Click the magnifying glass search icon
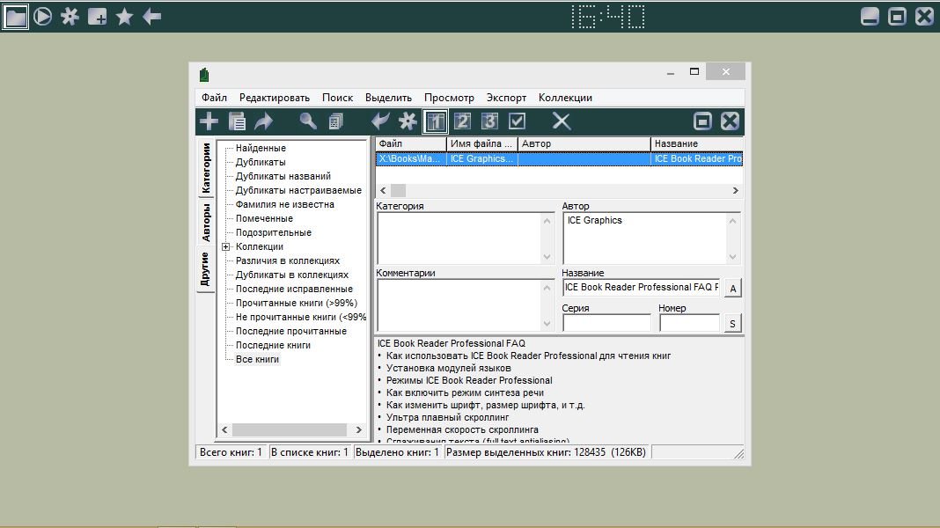940x528 pixels. coord(307,121)
